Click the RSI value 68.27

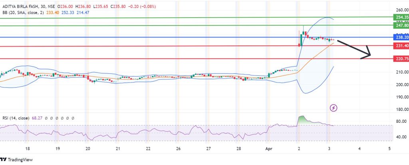(37, 118)
